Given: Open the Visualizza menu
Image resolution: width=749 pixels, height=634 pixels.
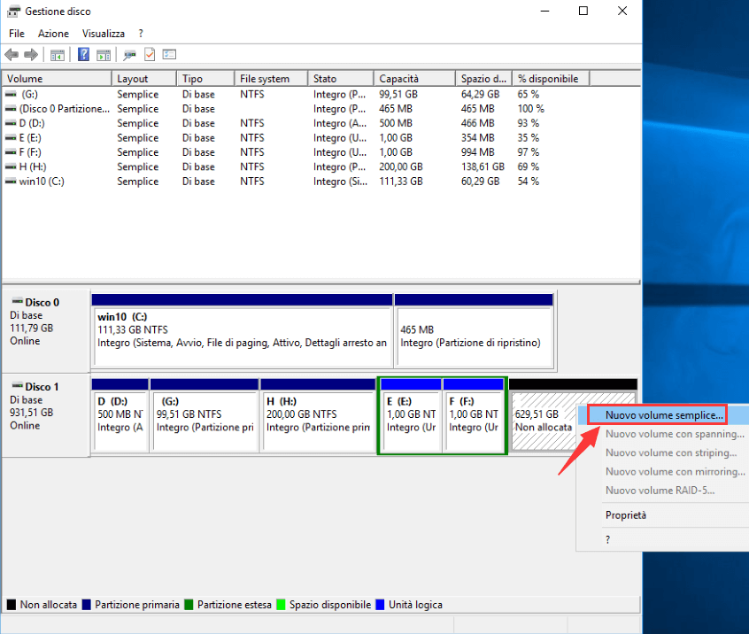Looking at the screenshot, I should point(104,34).
